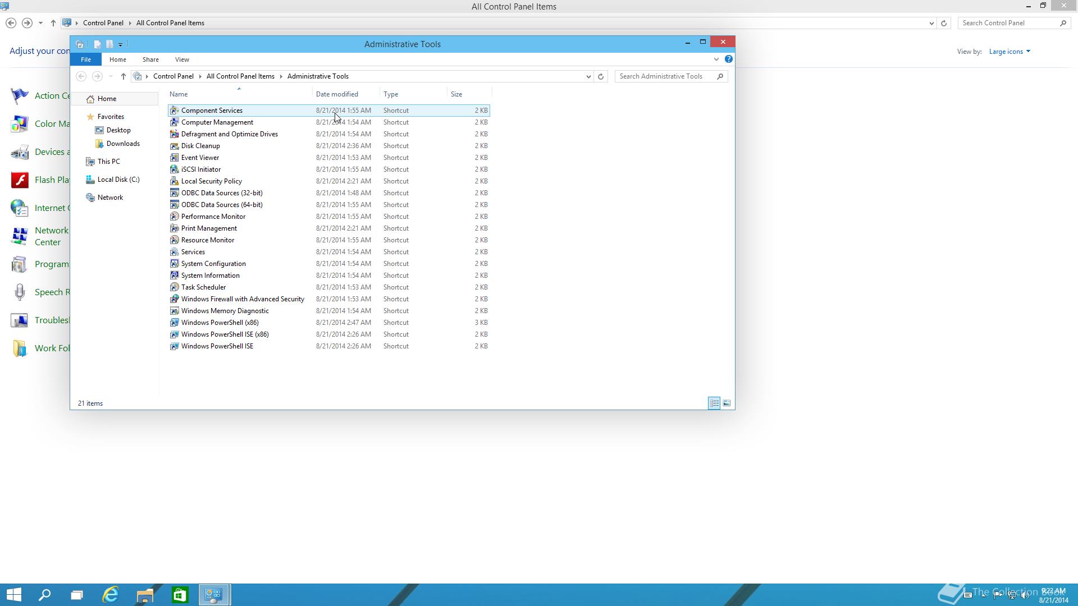
Task: Switch to large icons view in status bar
Action: click(727, 403)
